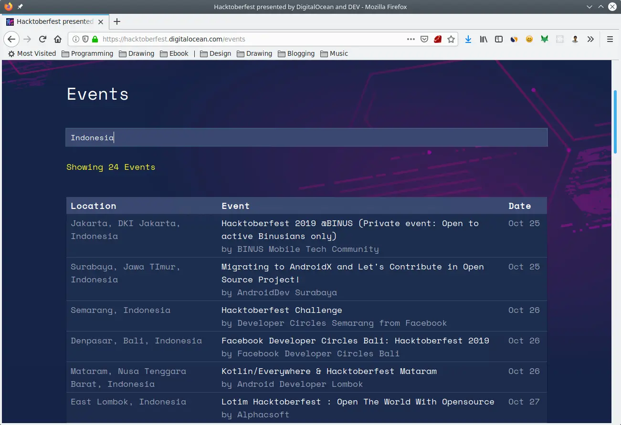Click the Date column header
This screenshot has height=425, width=621.
pos(519,206)
